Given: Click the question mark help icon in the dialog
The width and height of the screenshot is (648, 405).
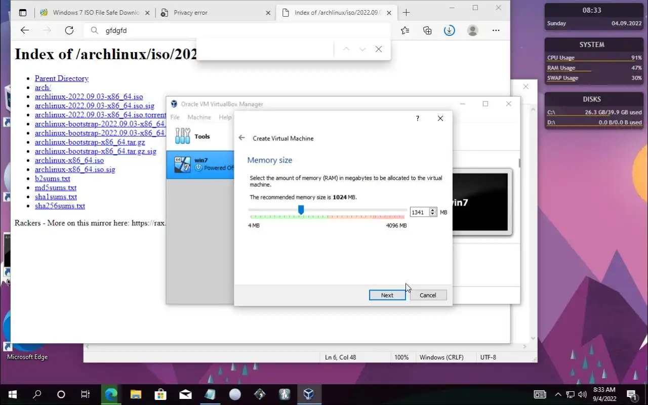Looking at the screenshot, I should click(x=417, y=118).
